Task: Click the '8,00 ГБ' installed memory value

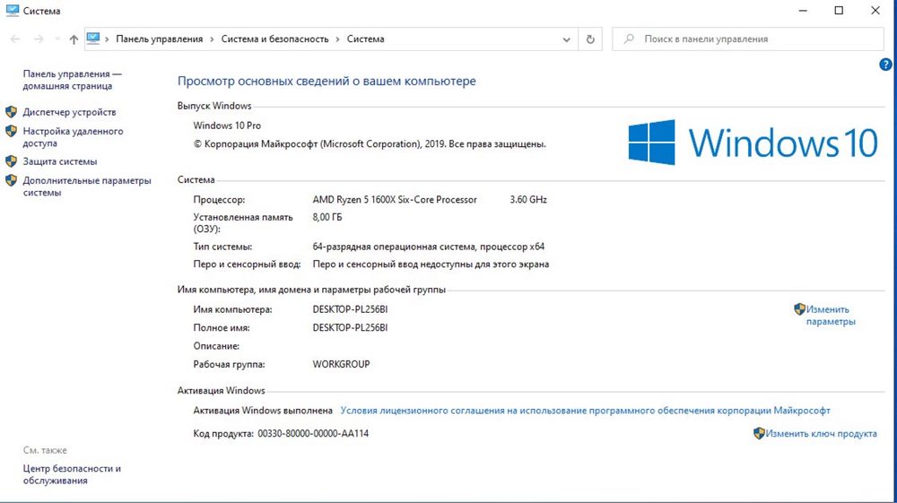Action: pyautogui.click(x=327, y=217)
